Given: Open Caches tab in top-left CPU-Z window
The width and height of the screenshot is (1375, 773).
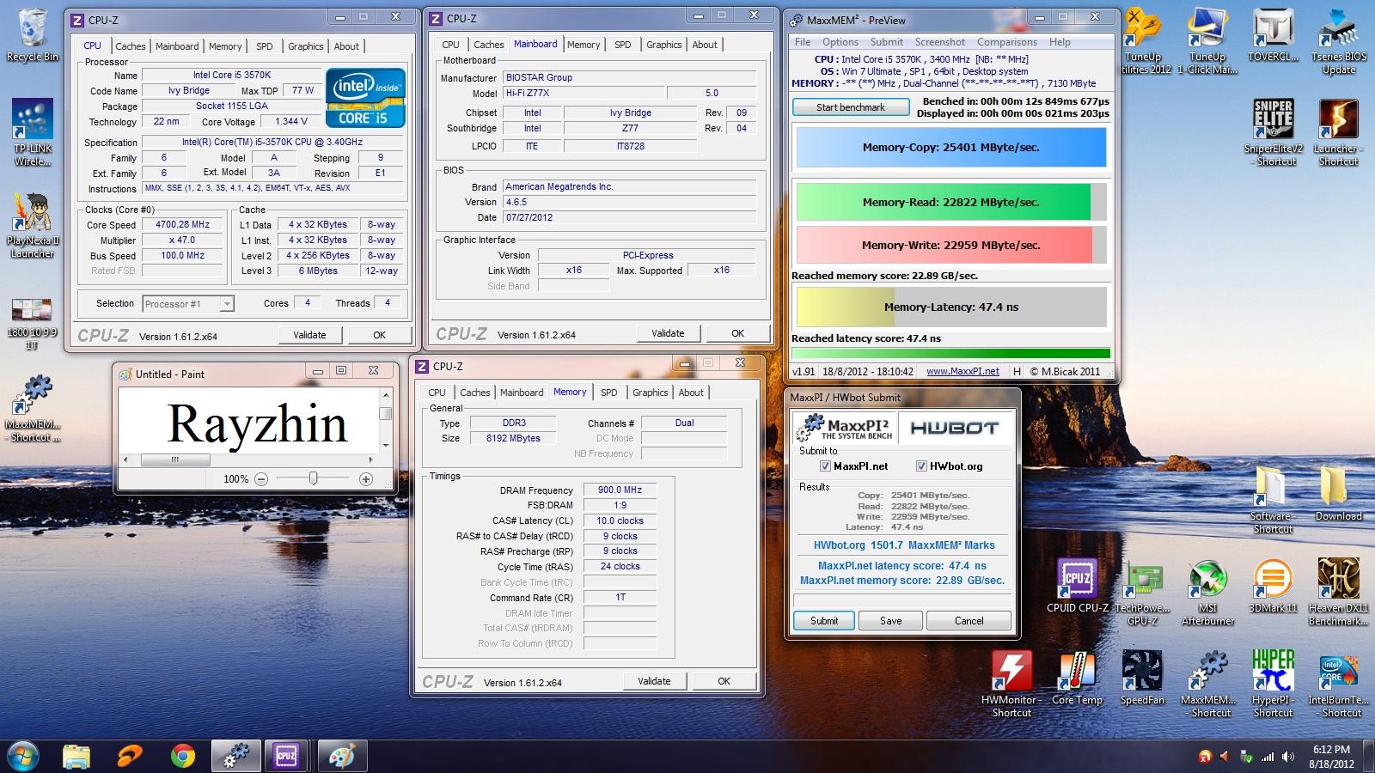Looking at the screenshot, I should pos(130,46).
